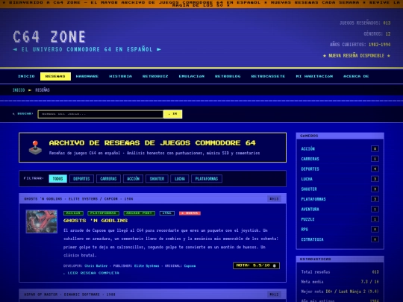Click the #012 review number badge

pos(274,295)
